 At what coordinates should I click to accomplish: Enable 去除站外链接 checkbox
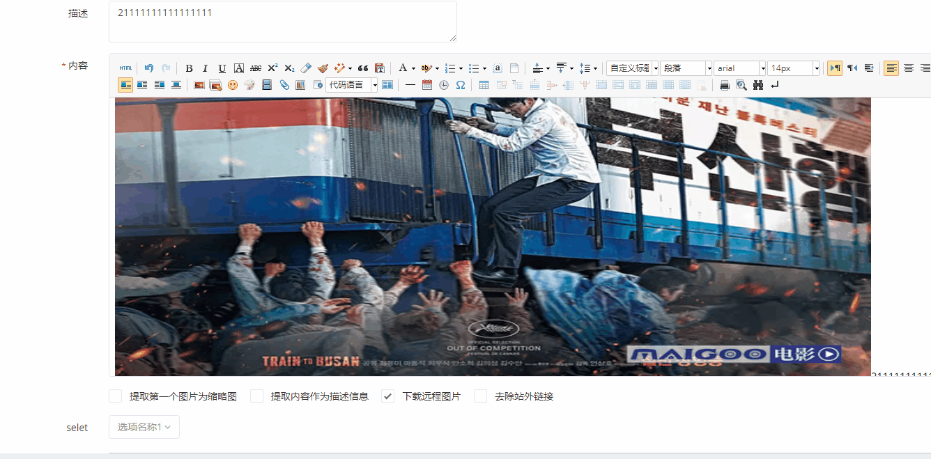point(481,396)
